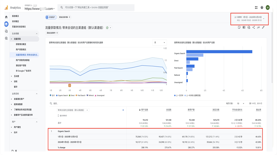Click the pencil edit report icon
Screen dimensions: 277x155
(x=263, y=28)
